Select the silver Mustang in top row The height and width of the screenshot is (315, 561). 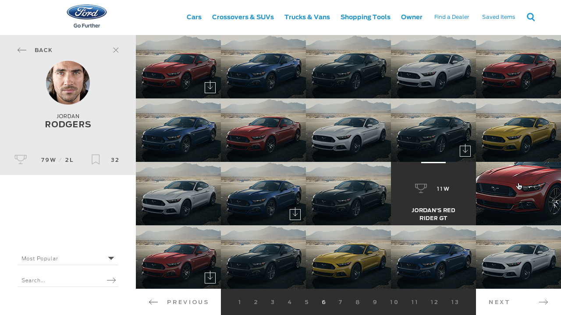pyautogui.click(x=433, y=66)
